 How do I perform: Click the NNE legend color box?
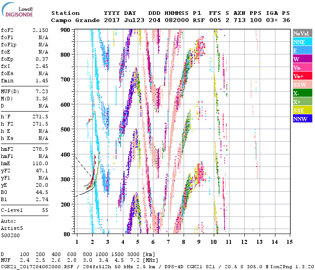click(x=302, y=42)
